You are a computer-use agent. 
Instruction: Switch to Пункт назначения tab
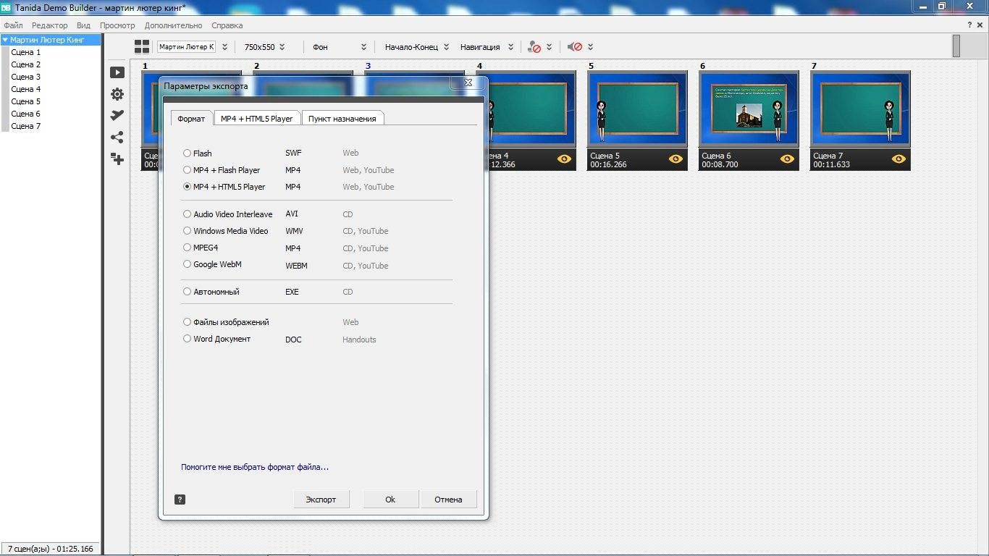point(342,118)
